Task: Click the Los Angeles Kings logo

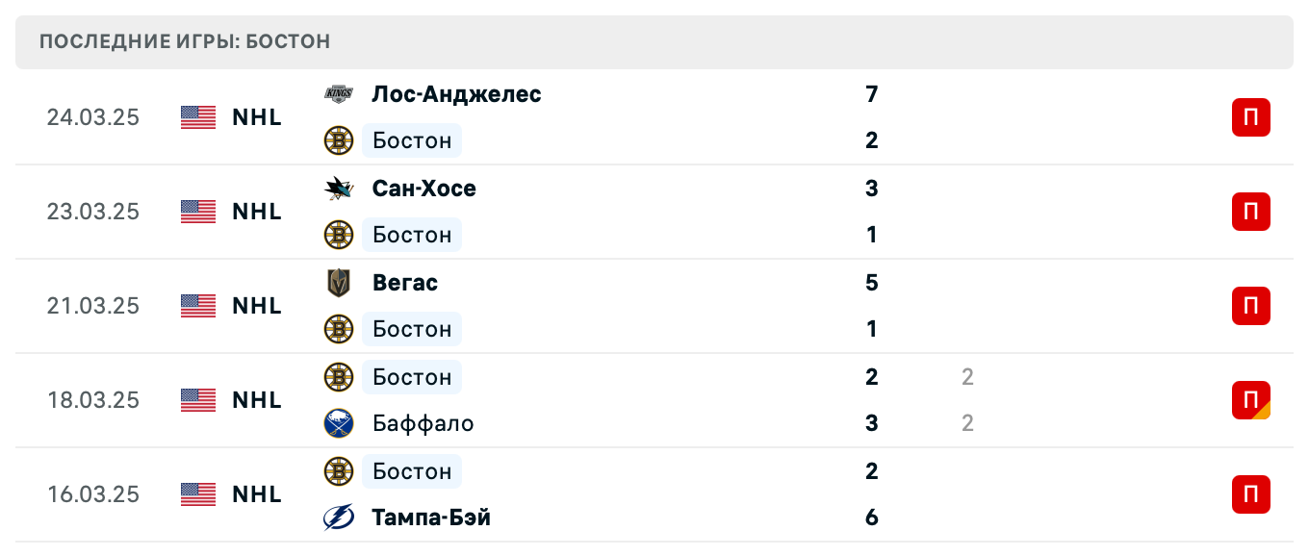Action: click(x=338, y=94)
